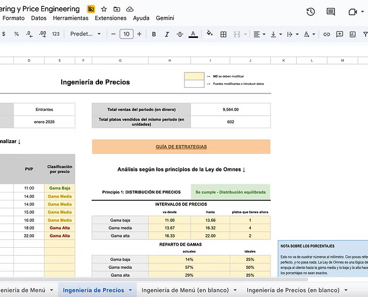368x297 pixels.
Task: Switch to Ingeniería de Menú (en blanco) sheet
Action: (185, 290)
